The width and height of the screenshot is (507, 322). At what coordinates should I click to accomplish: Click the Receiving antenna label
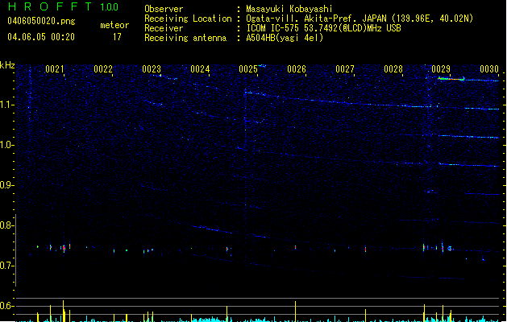(185, 38)
